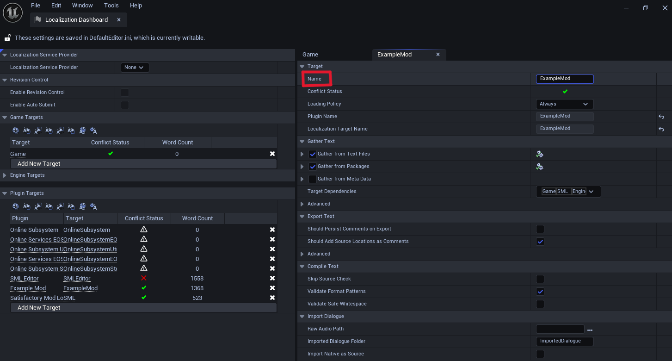
Task: Toggle Validate Format Patterns checkbox
Action: click(x=540, y=292)
